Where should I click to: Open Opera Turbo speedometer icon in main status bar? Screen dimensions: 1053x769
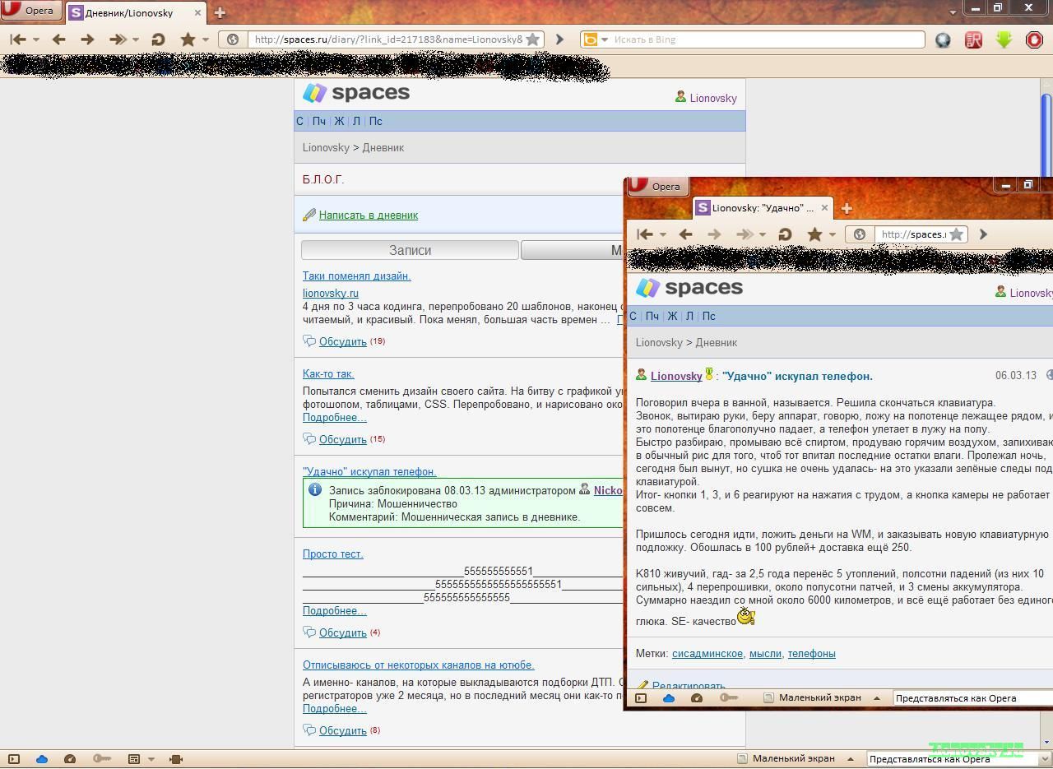[70, 759]
